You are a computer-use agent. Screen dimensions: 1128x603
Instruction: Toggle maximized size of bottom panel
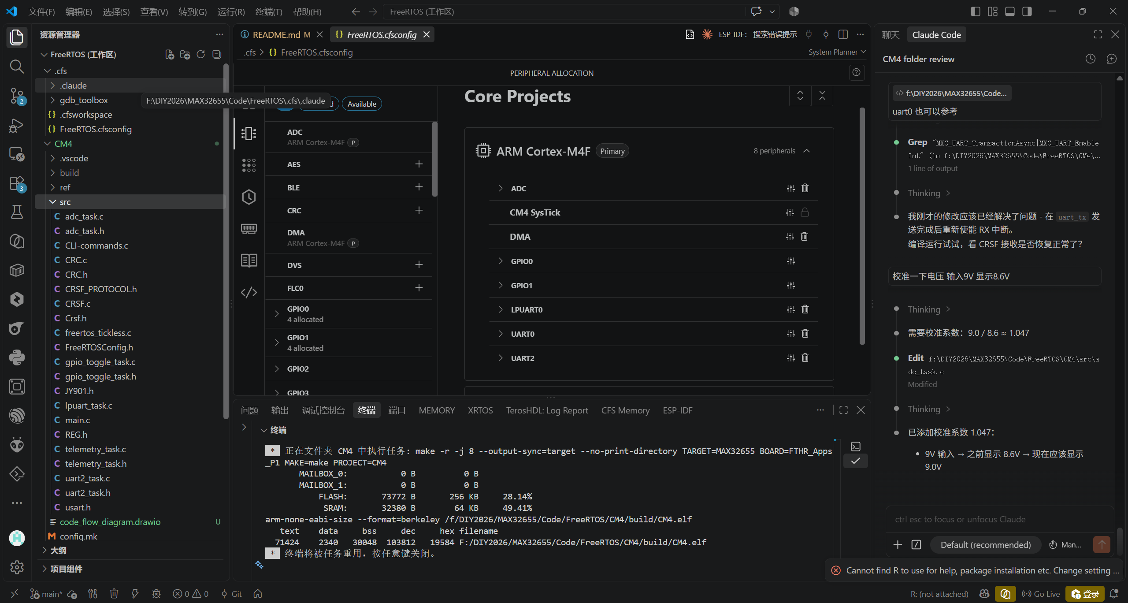click(844, 410)
